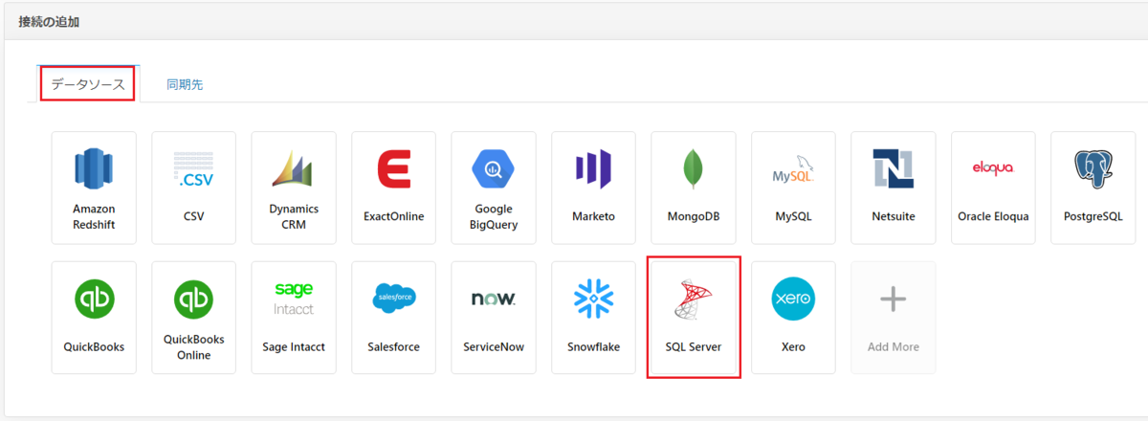Choose the QuickBooks Online connector
Viewport: 1148px width, 421px height.
(x=193, y=318)
